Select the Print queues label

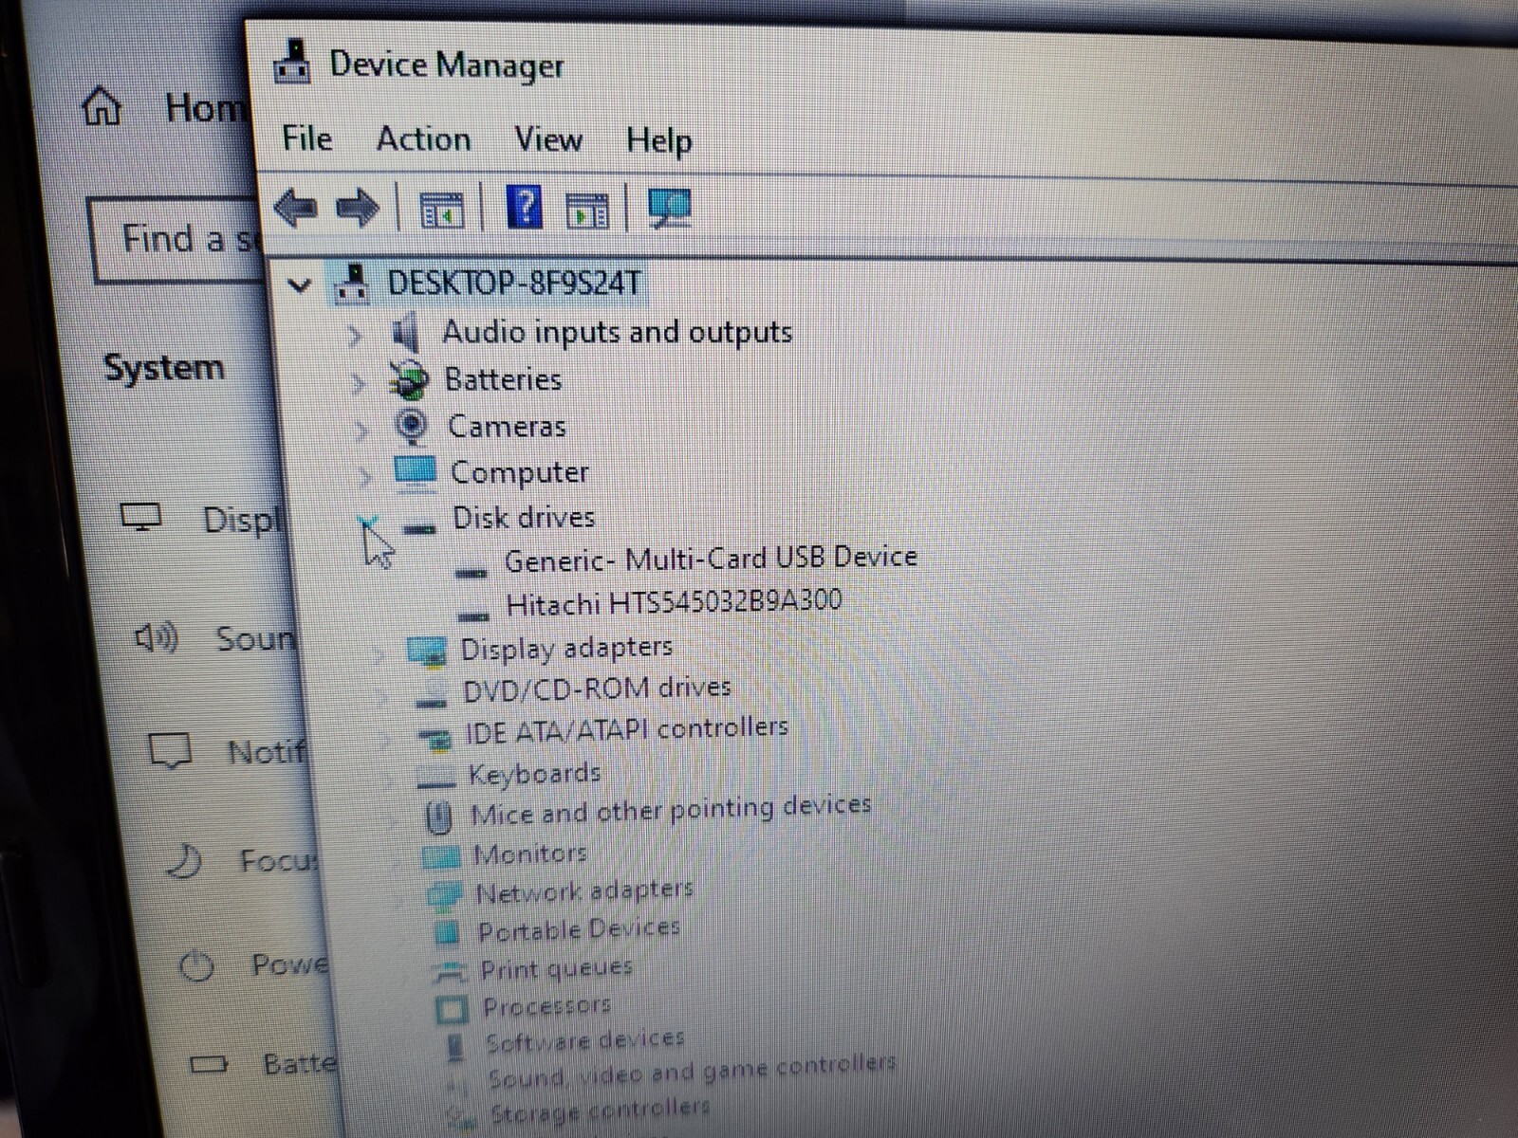pos(556,968)
